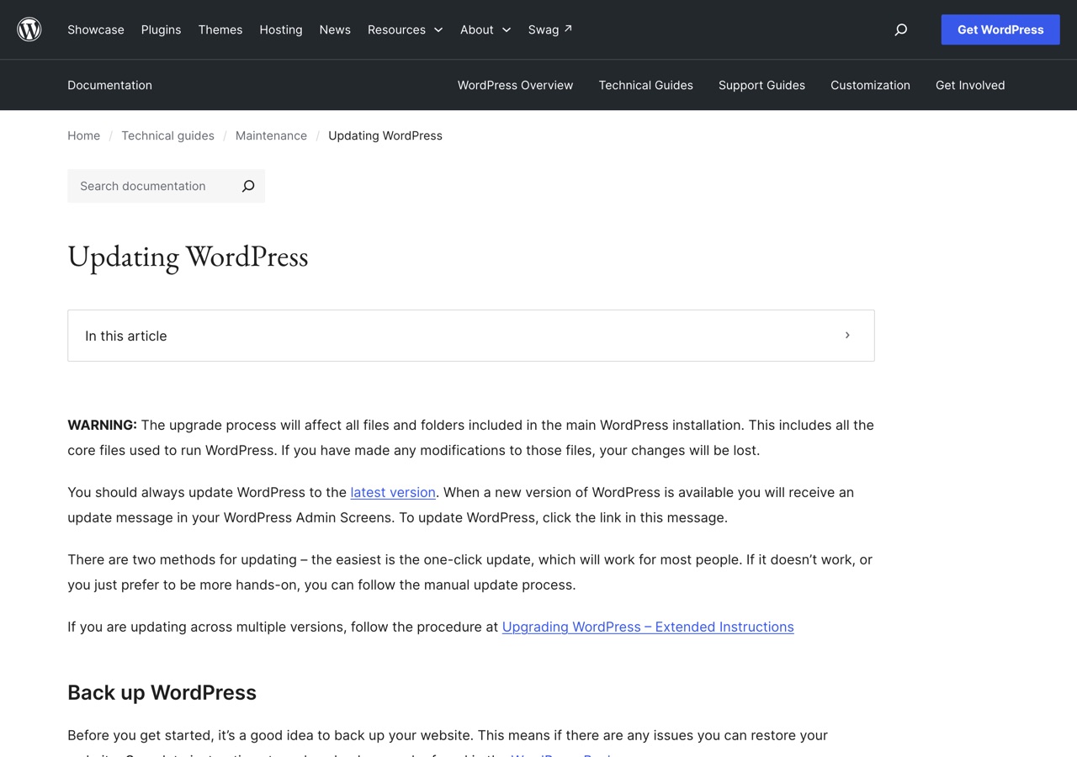Expand the About dropdown menu

(485, 29)
